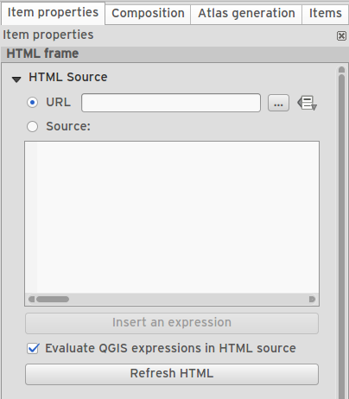Browse for a file with the ... button
Viewport: 349px width, 399px height.
coord(278,103)
